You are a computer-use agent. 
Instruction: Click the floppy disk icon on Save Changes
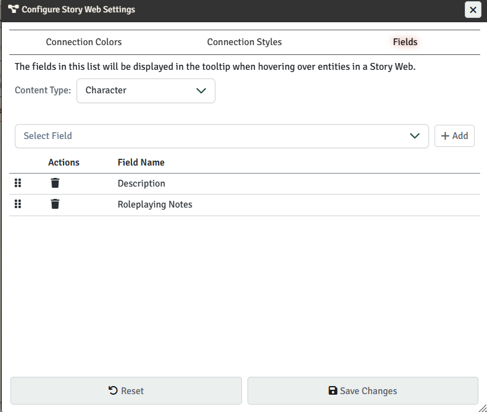pyautogui.click(x=333, y=390)
